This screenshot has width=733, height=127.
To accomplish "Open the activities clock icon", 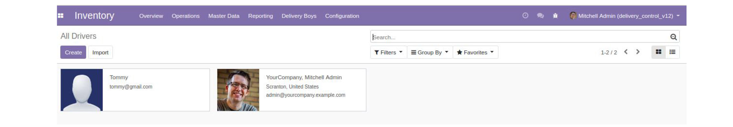I will (x=525, y=15).
